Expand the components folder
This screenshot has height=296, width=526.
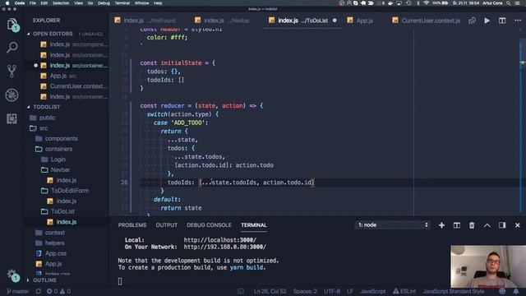point(62,139)
